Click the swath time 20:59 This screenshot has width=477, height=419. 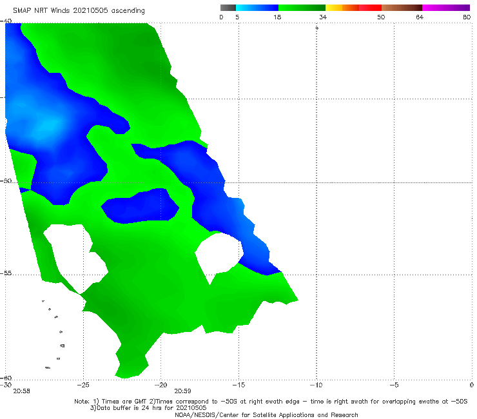182,391
